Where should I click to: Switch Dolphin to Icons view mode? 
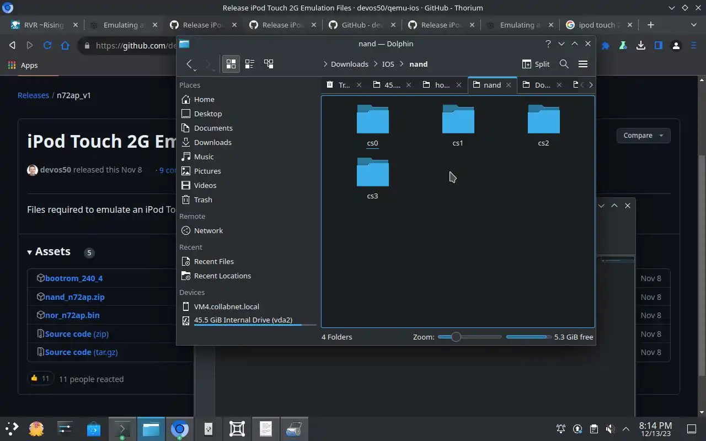coord(231,64)
